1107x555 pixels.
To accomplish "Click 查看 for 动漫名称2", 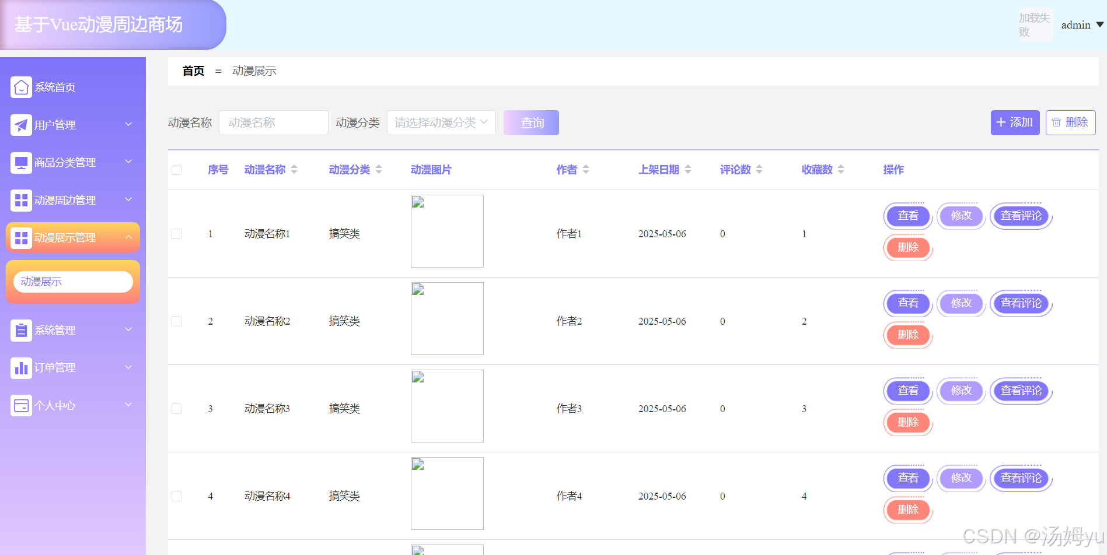I will click(907, 303).
